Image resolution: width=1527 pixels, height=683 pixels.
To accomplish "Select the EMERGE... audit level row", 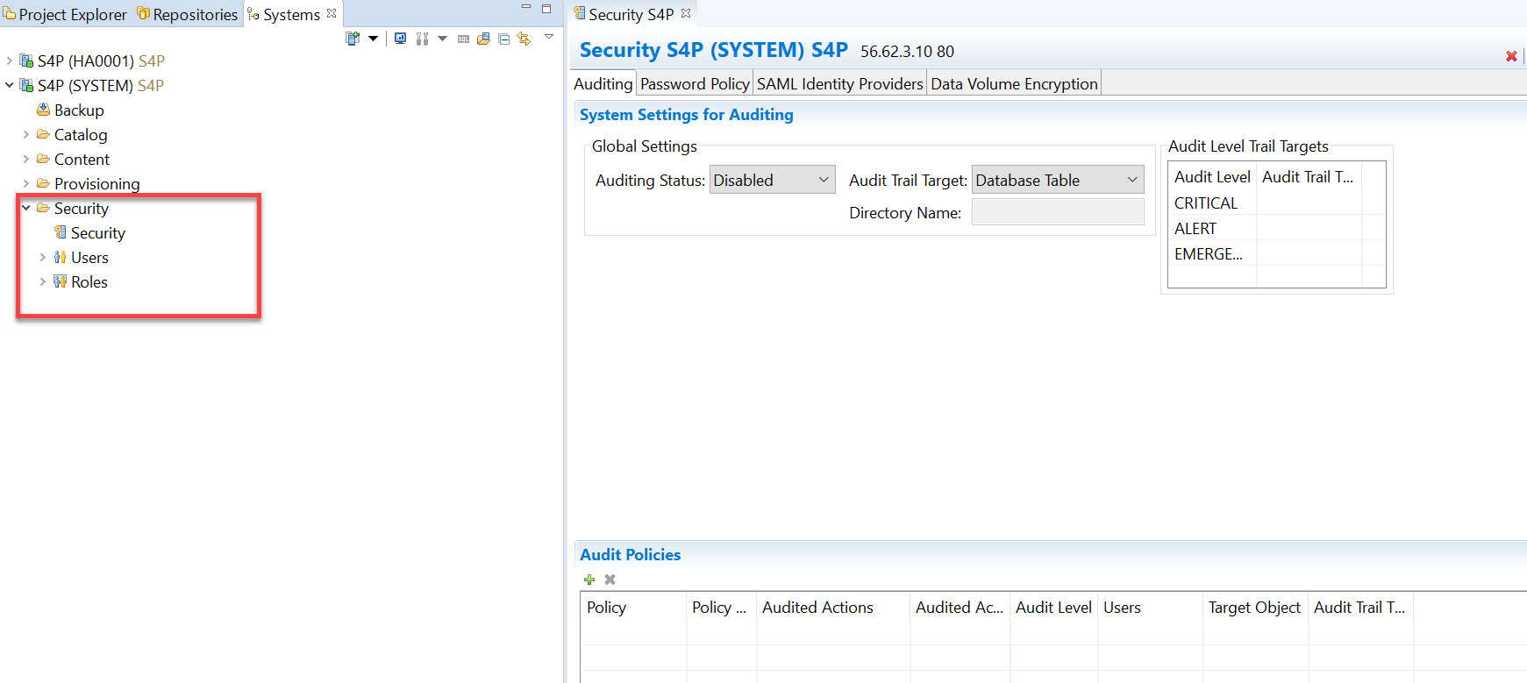I will (1276, 253).
